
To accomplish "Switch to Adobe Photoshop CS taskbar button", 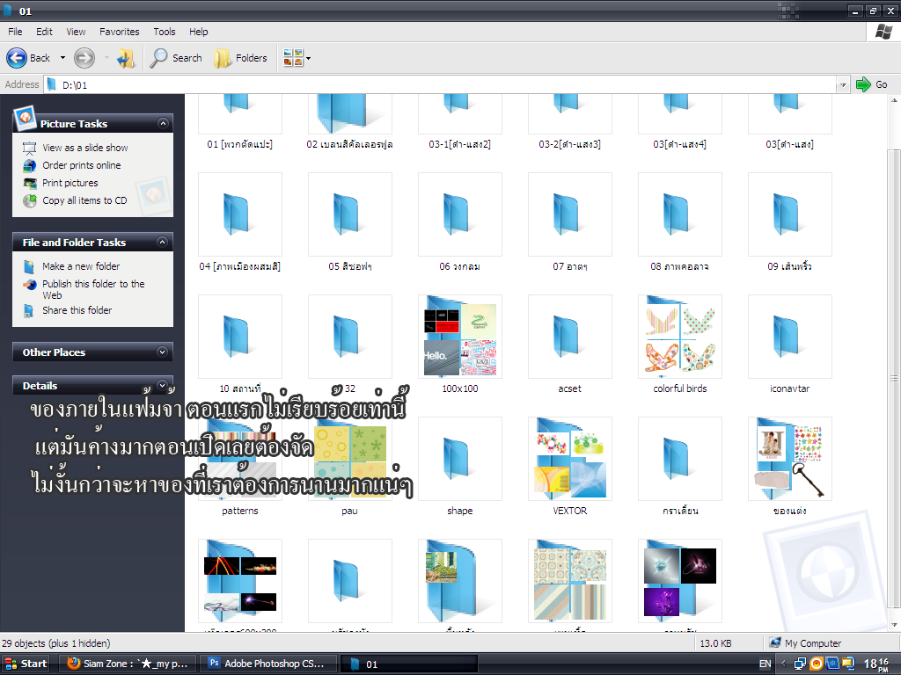I will [267, 664].
